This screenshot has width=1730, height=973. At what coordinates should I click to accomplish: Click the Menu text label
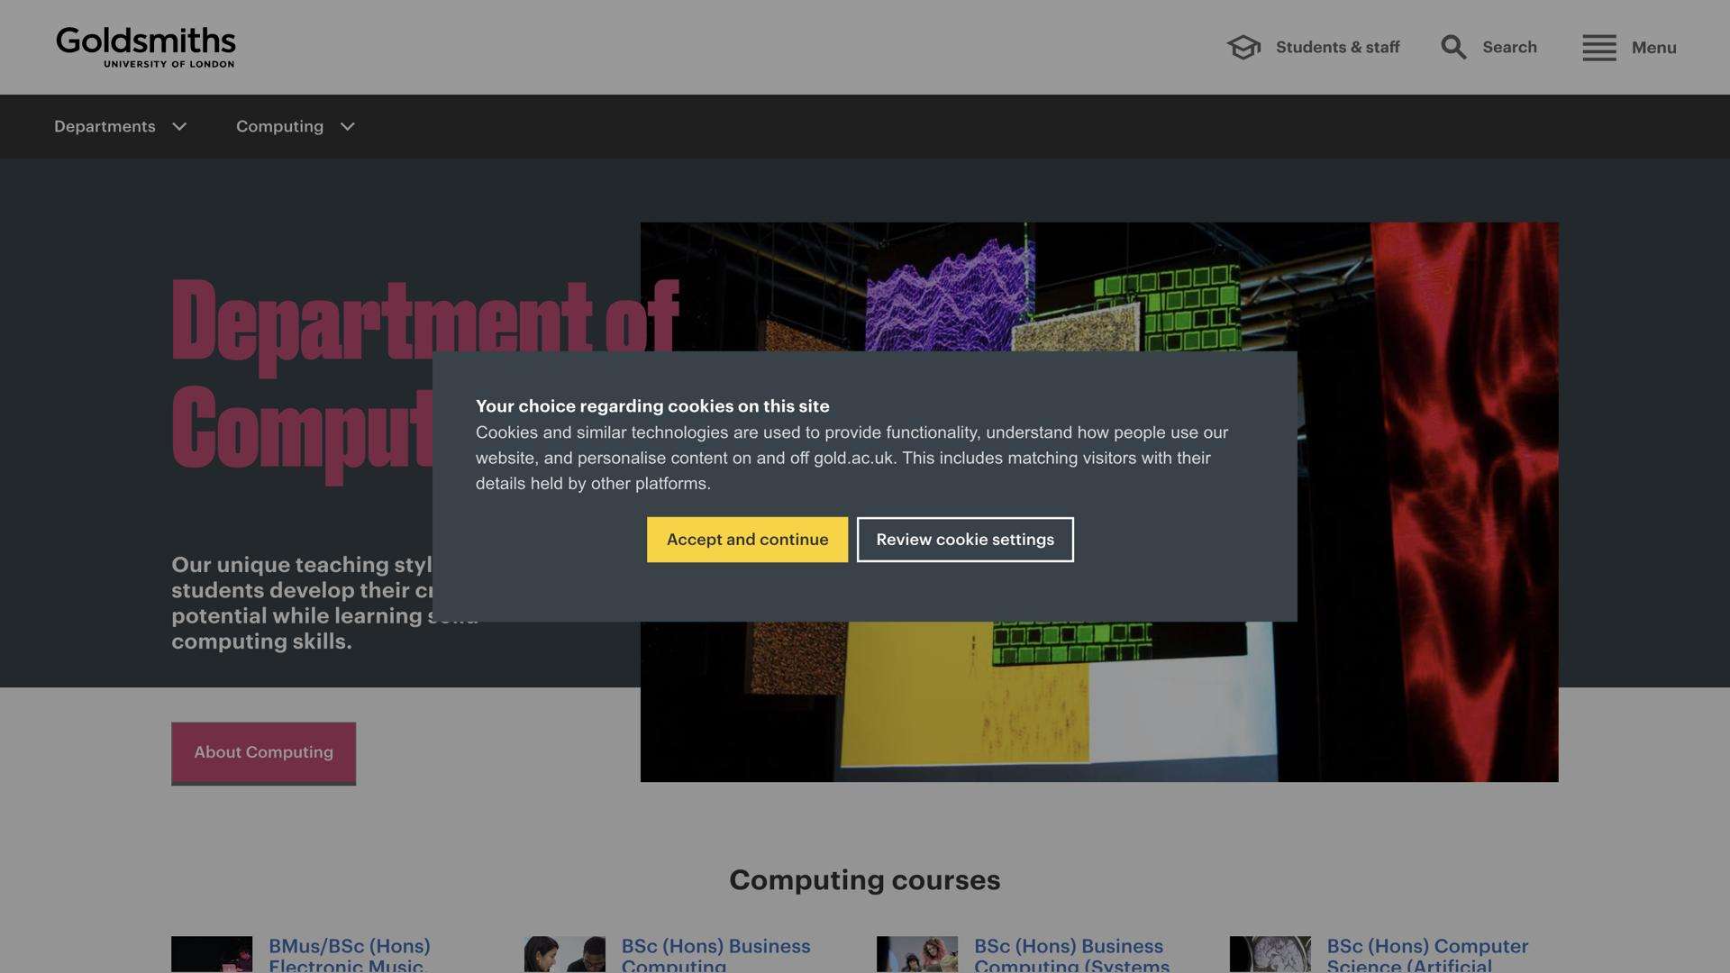1653,48
